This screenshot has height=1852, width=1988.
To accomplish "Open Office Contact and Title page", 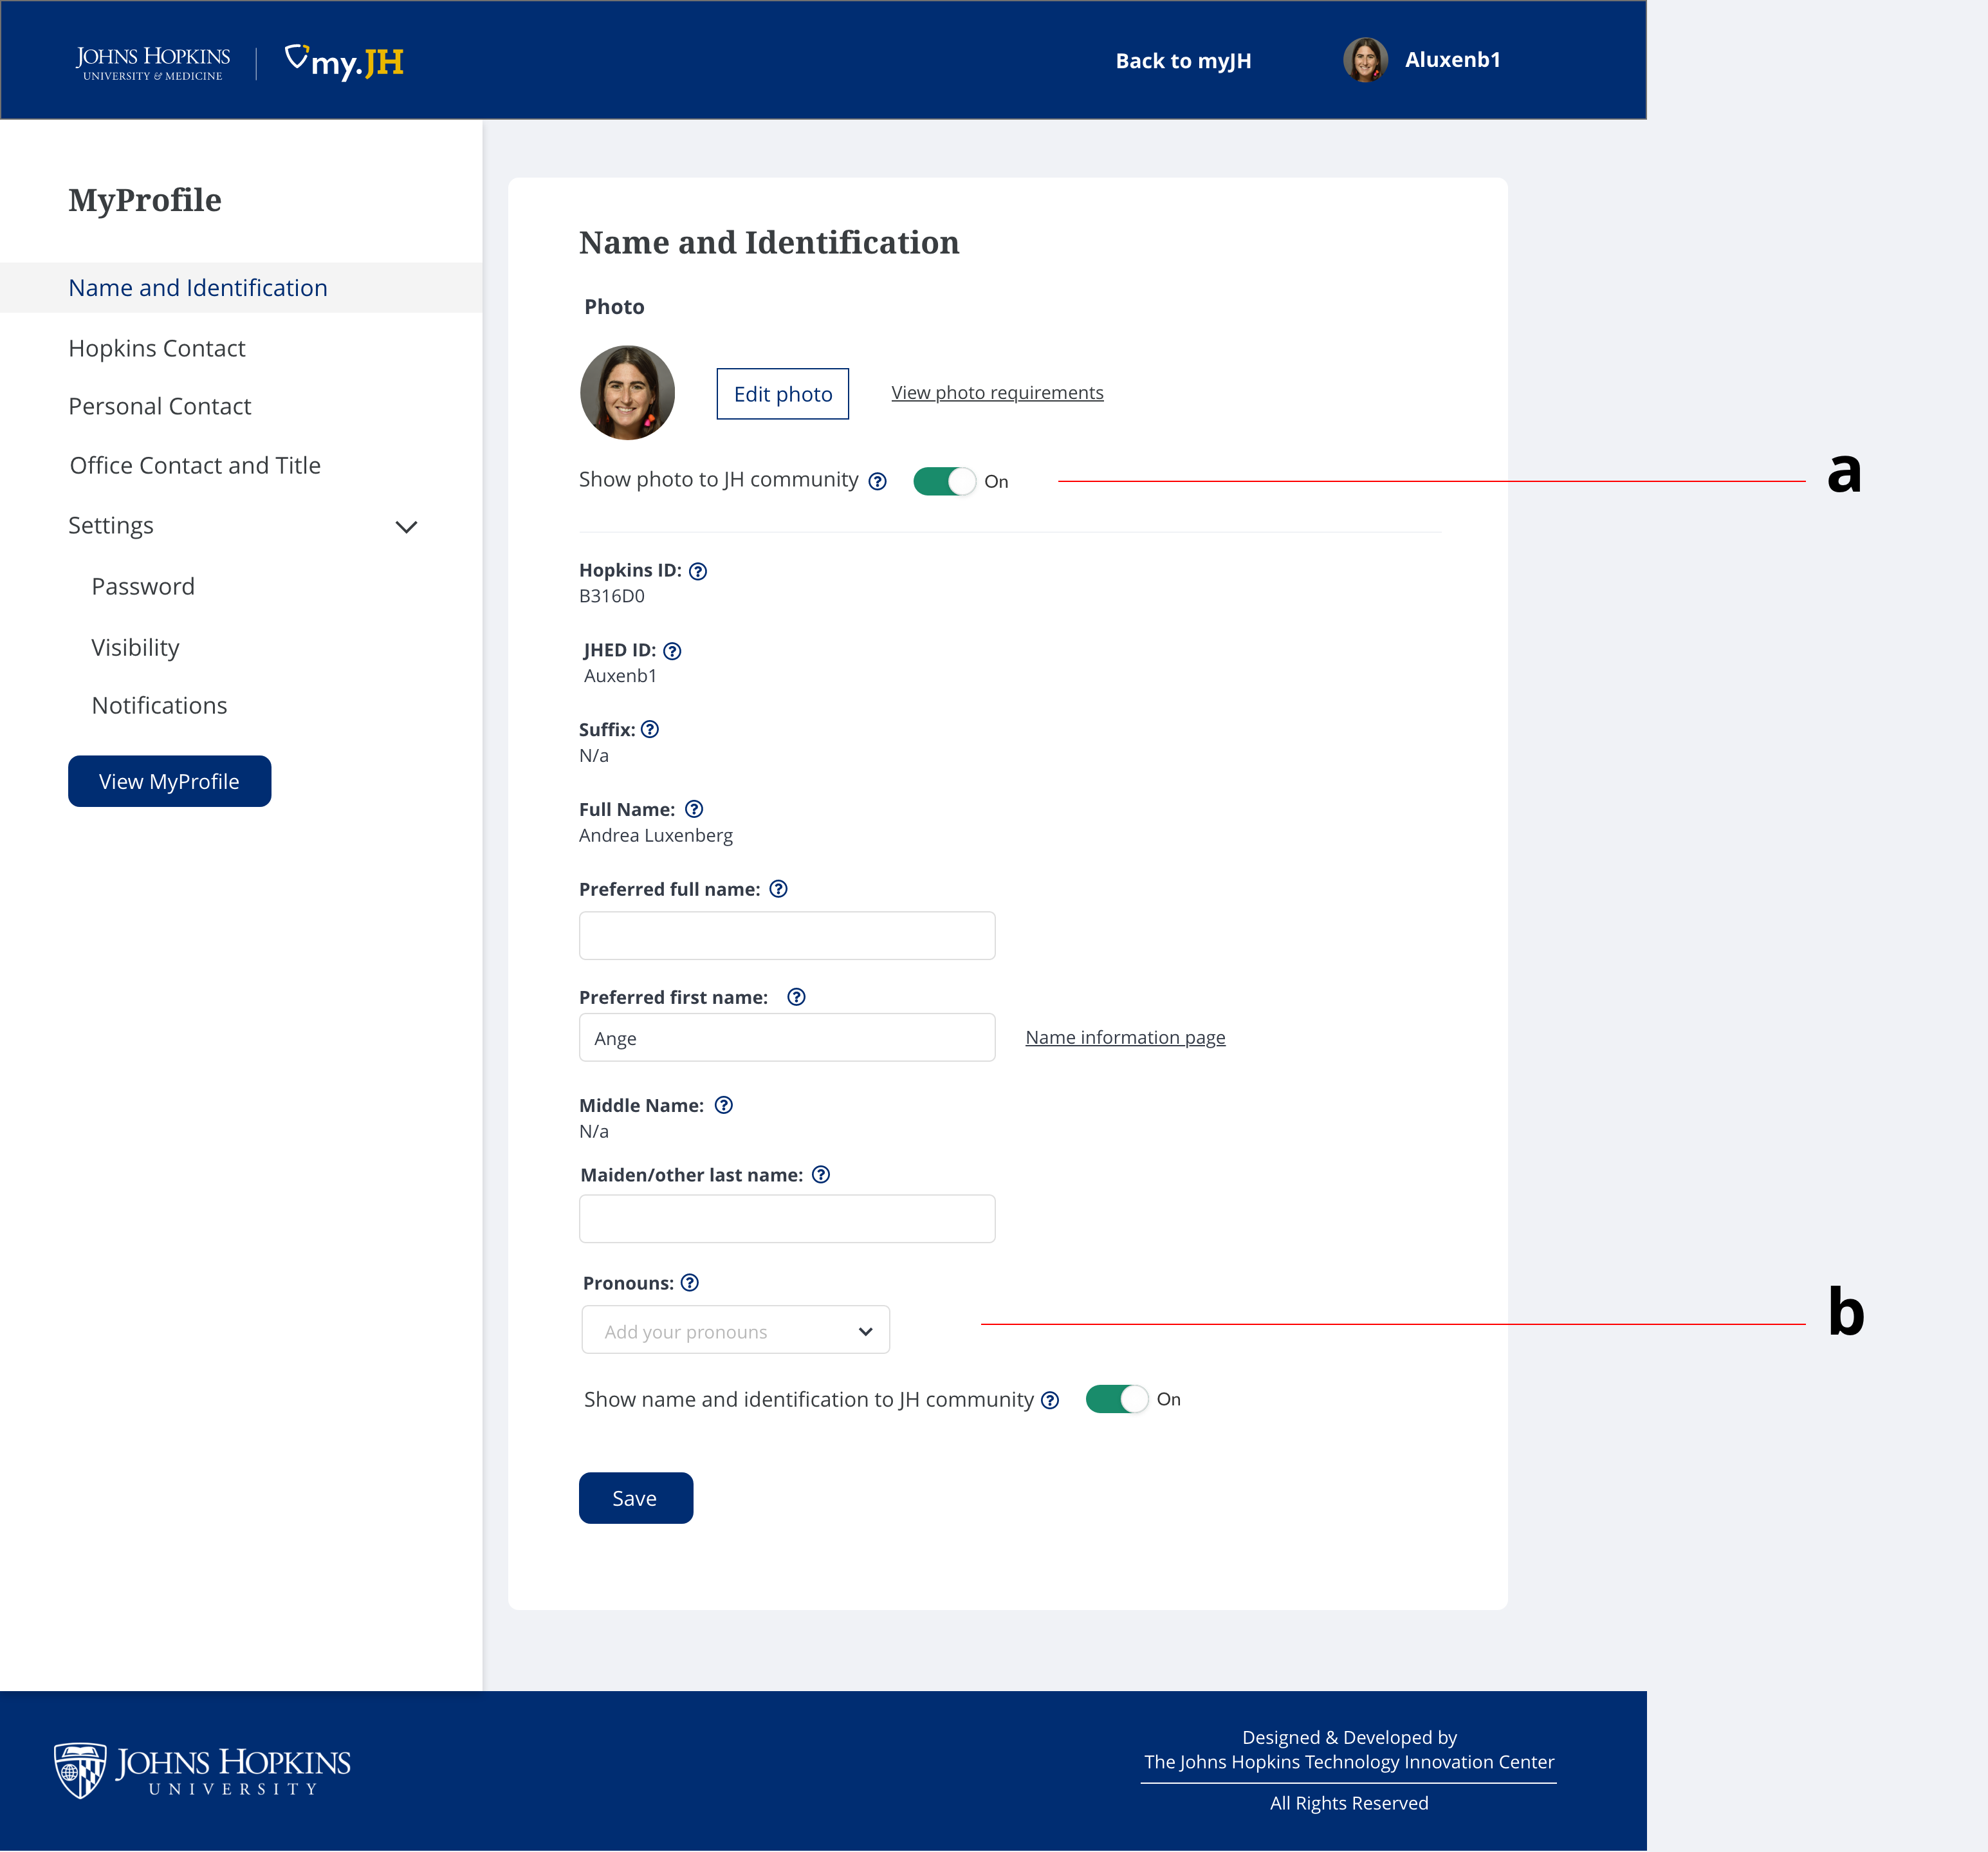I will [195, 465].
